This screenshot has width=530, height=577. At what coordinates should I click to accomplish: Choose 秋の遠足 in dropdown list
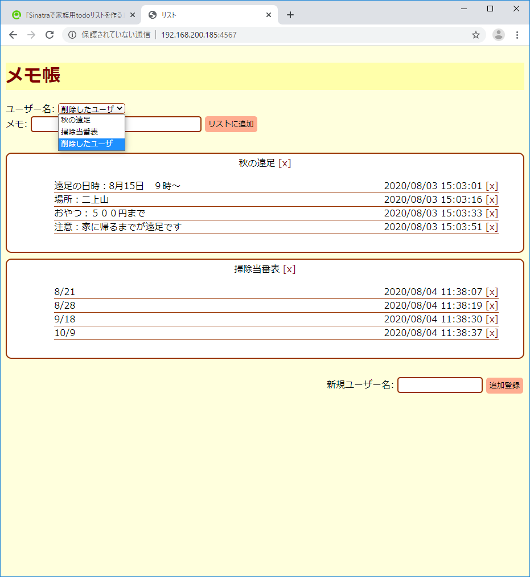(x=92, y=120)
